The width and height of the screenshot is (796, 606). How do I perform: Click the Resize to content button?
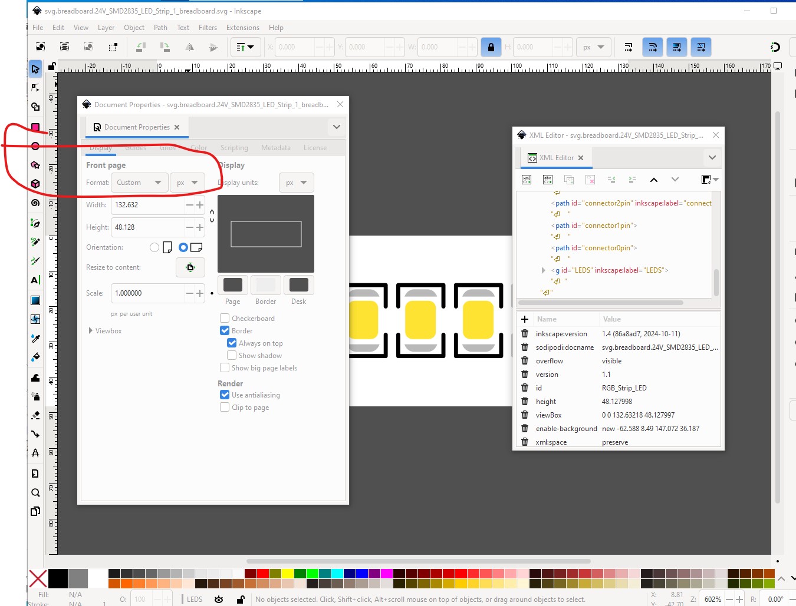click(190, 267)
